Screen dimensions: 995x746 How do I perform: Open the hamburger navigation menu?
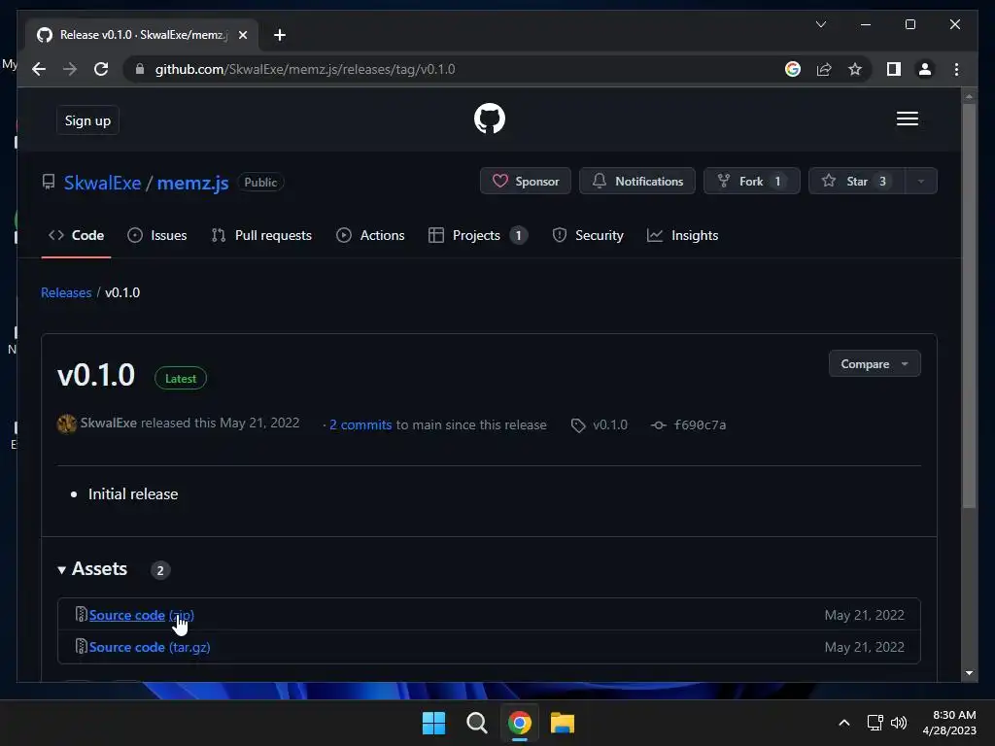point(907,119)
